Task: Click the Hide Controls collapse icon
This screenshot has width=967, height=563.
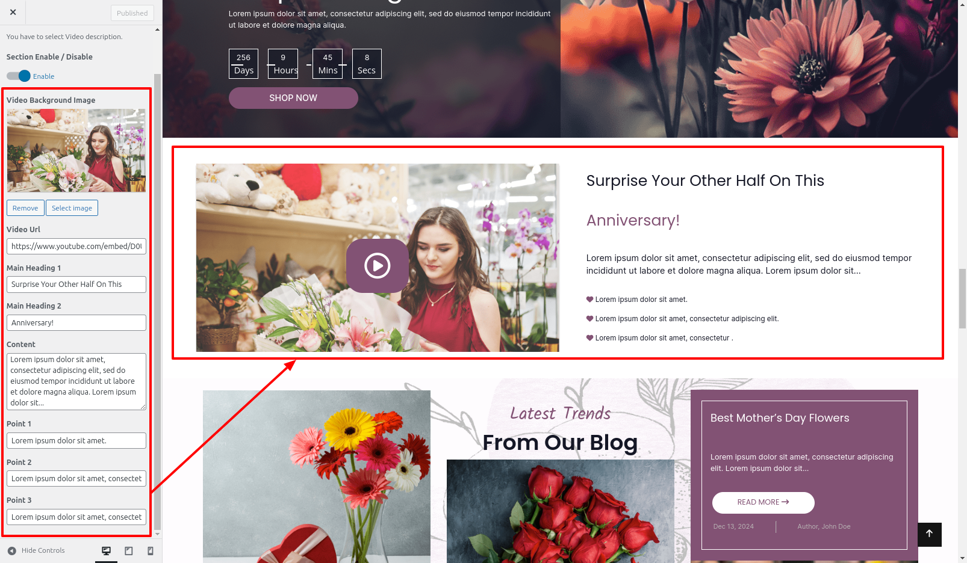Action: (12, 551)
